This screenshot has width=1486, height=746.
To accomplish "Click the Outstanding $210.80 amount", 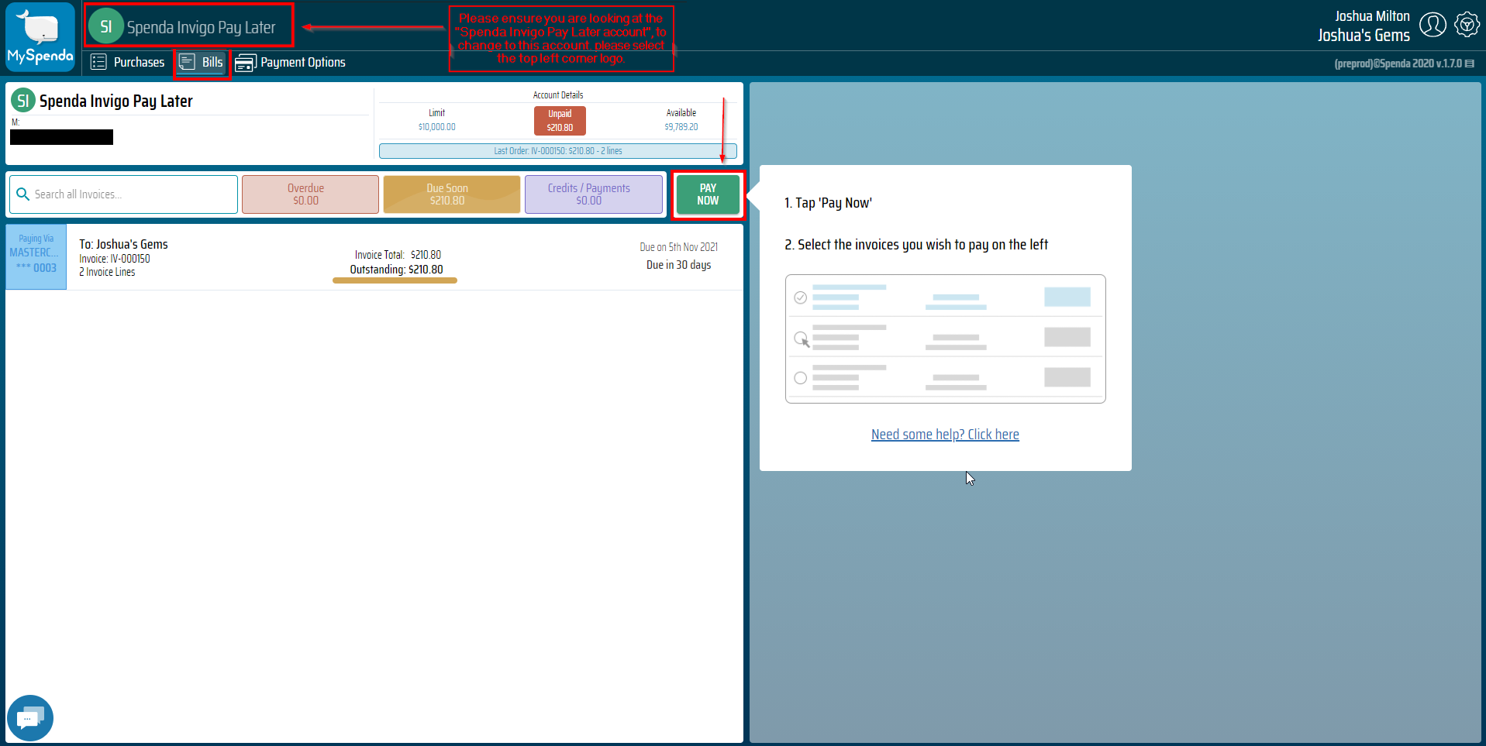I will coord(396,270).
